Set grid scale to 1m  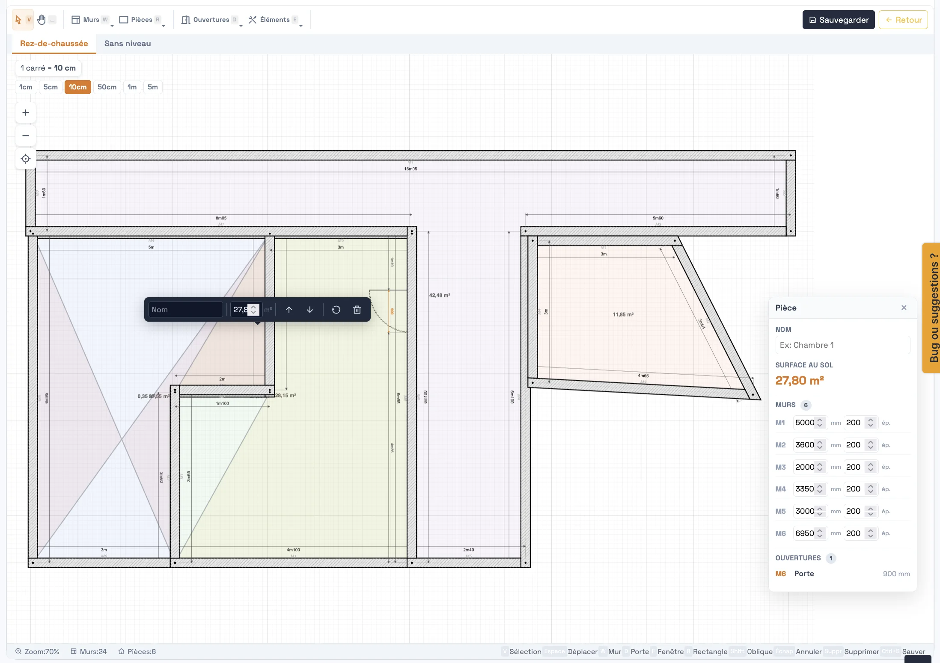pyautogui.click(x=132, y=87)
